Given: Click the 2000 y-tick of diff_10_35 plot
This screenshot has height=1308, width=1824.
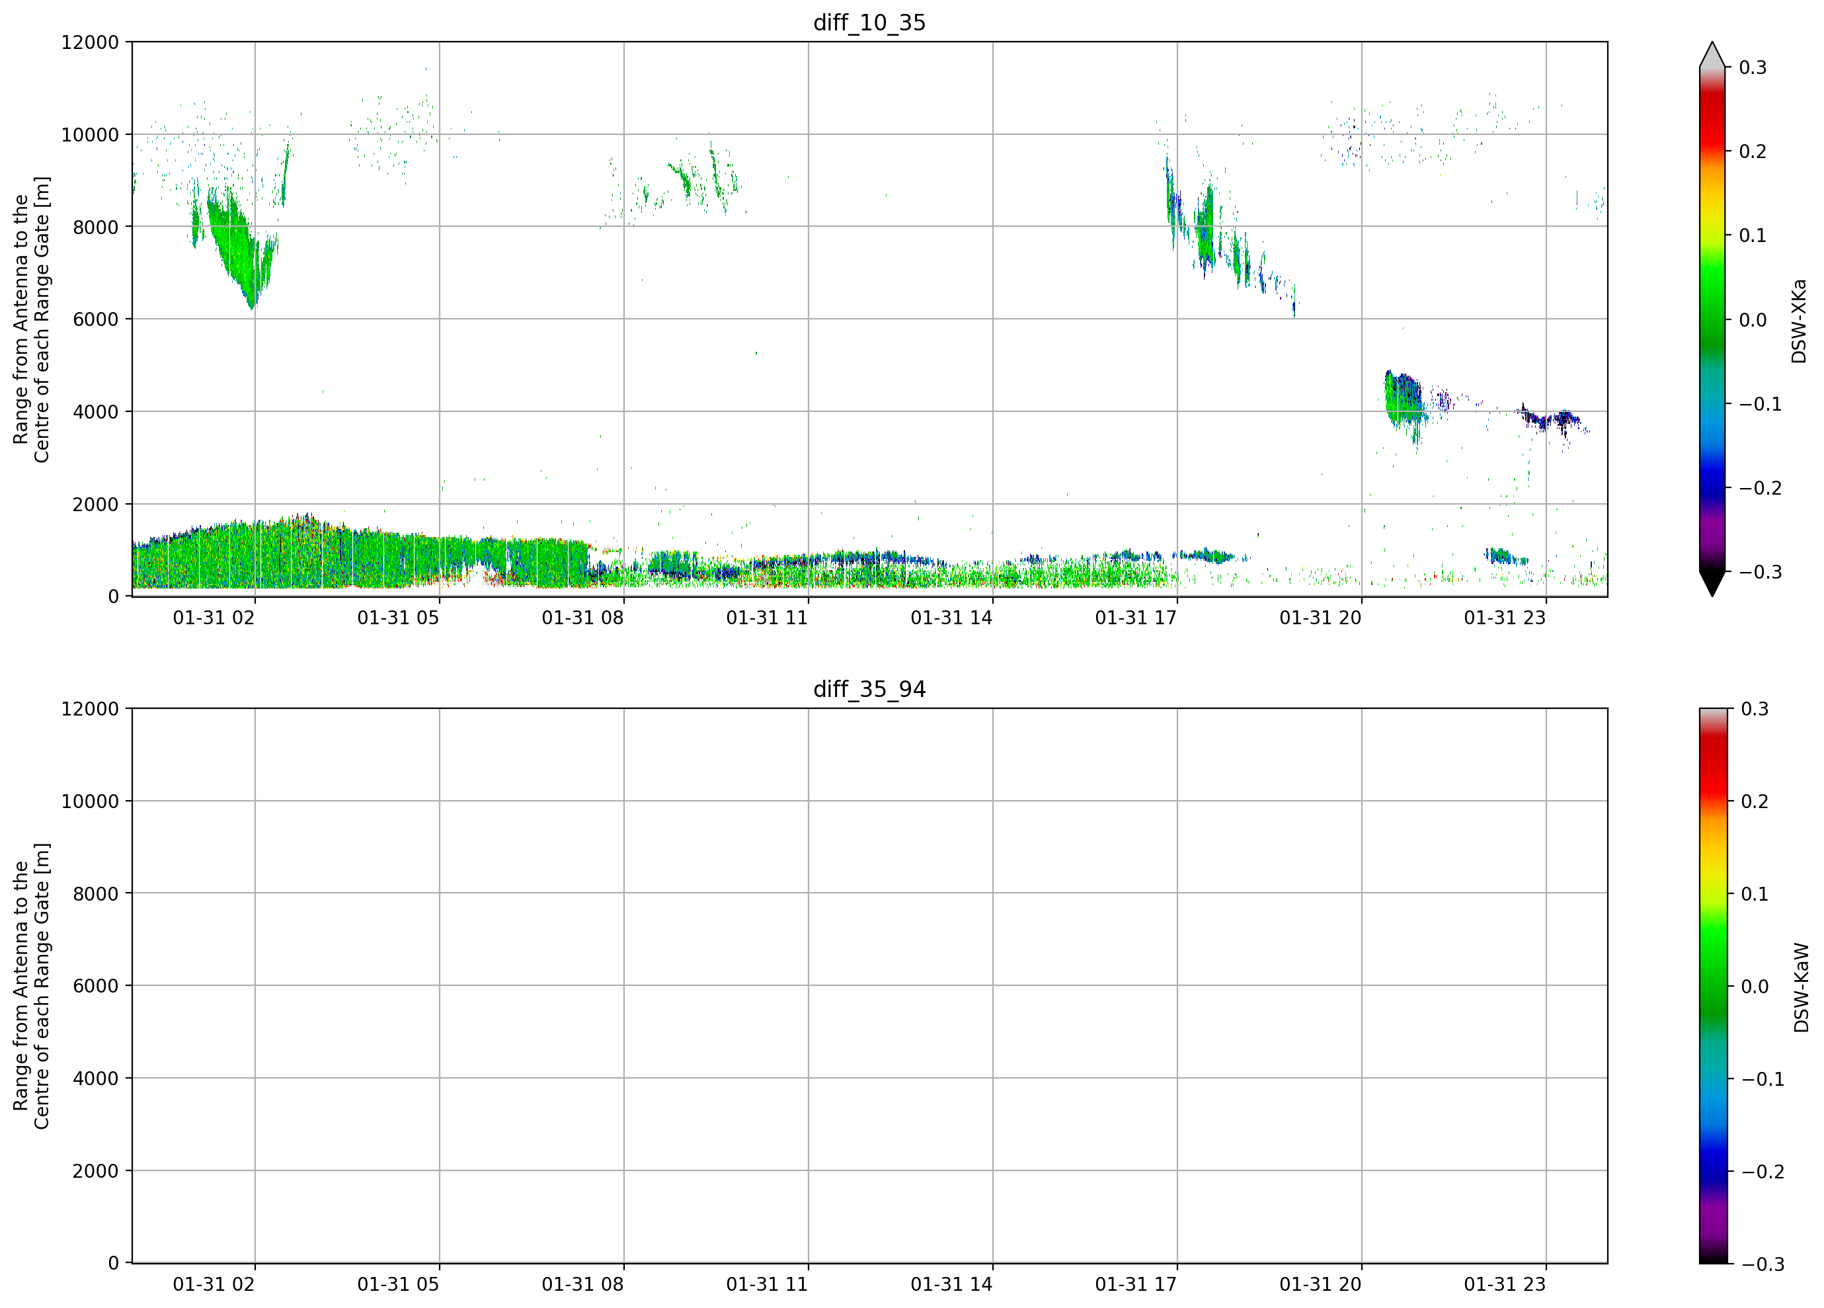Looking at the screenshot, I should pyautogui.click(x=96, y=505).
